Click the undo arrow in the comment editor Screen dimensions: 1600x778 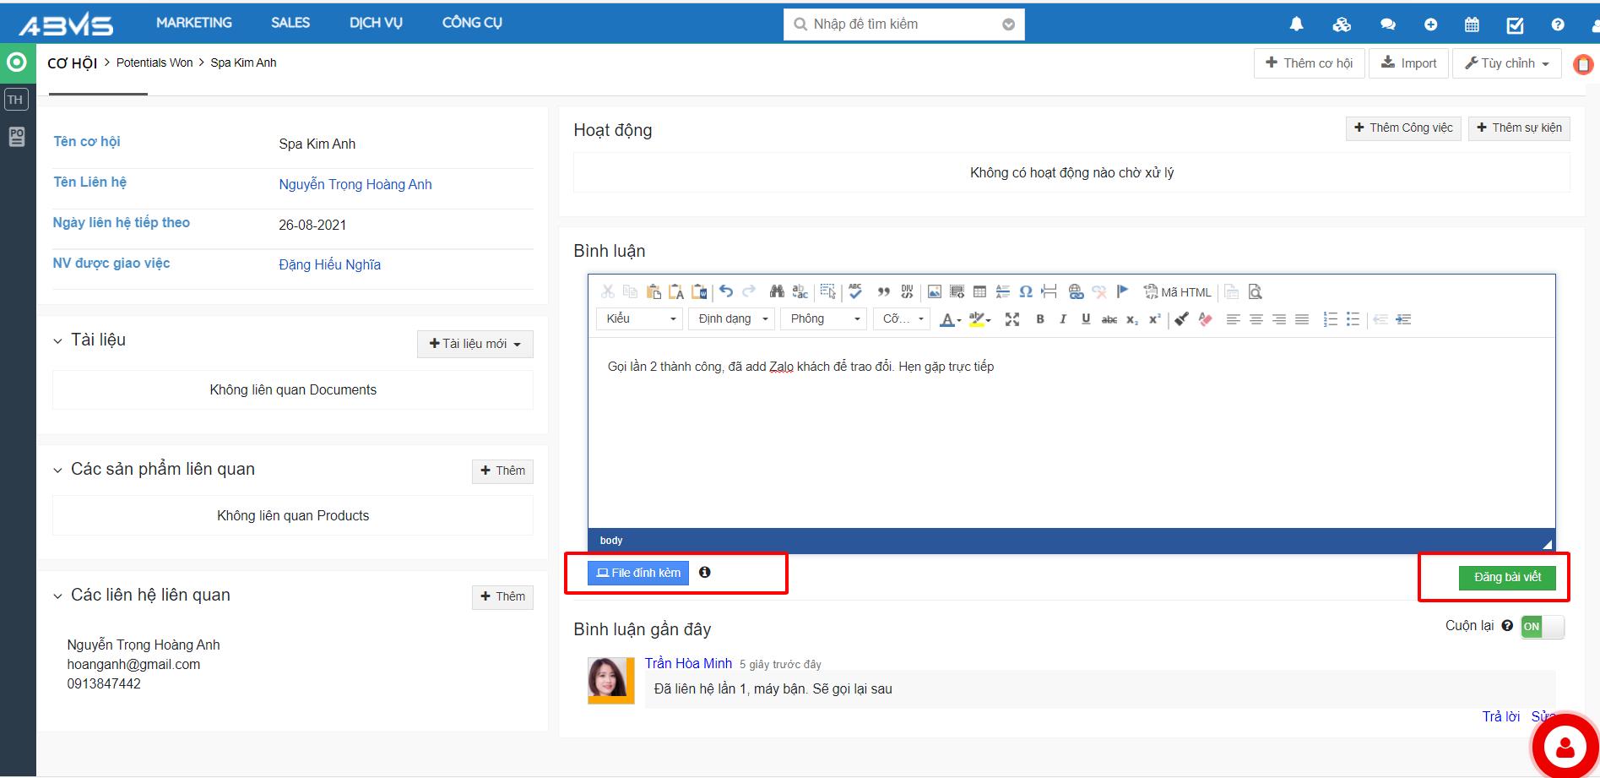pos(726,291)
